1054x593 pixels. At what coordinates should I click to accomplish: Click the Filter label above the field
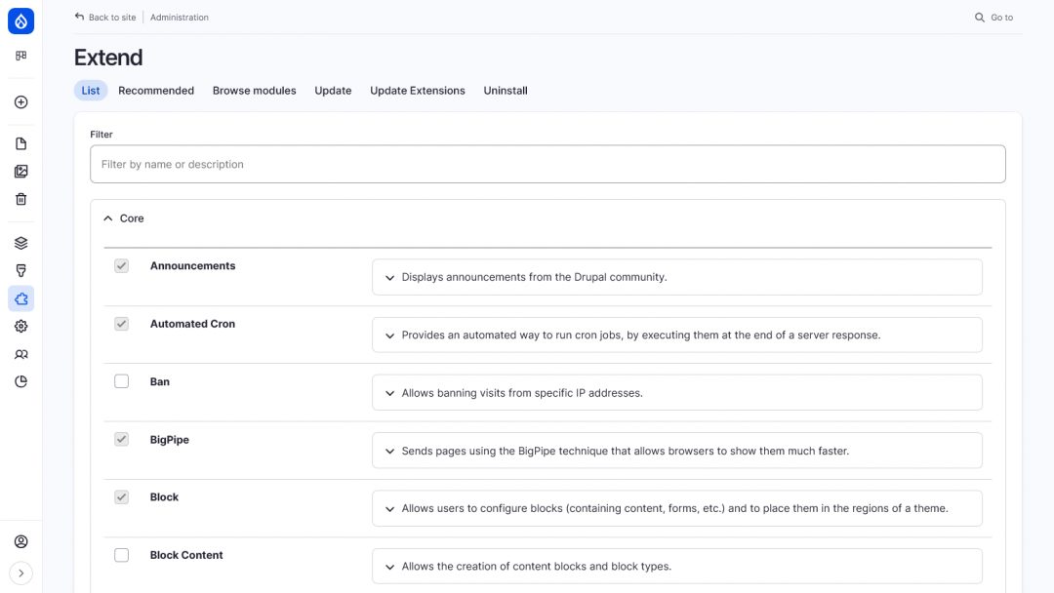click(x=101, y=135)
